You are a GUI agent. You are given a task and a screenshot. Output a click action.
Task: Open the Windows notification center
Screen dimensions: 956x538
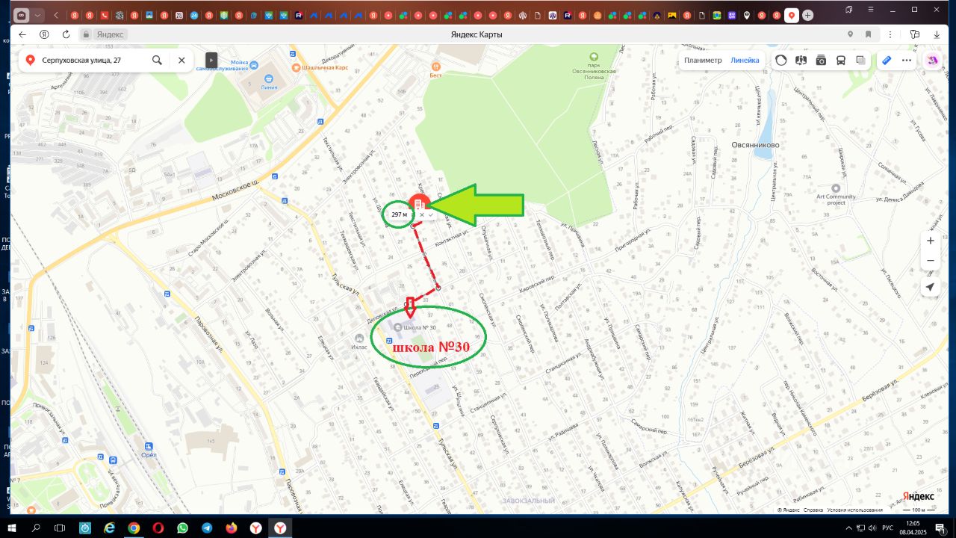tap(940, 528)
